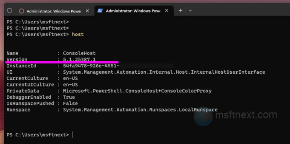This screenshot has height=144, width=290.
Task: Click the globe logo in the watermark
Action: (x=203, y=116)
